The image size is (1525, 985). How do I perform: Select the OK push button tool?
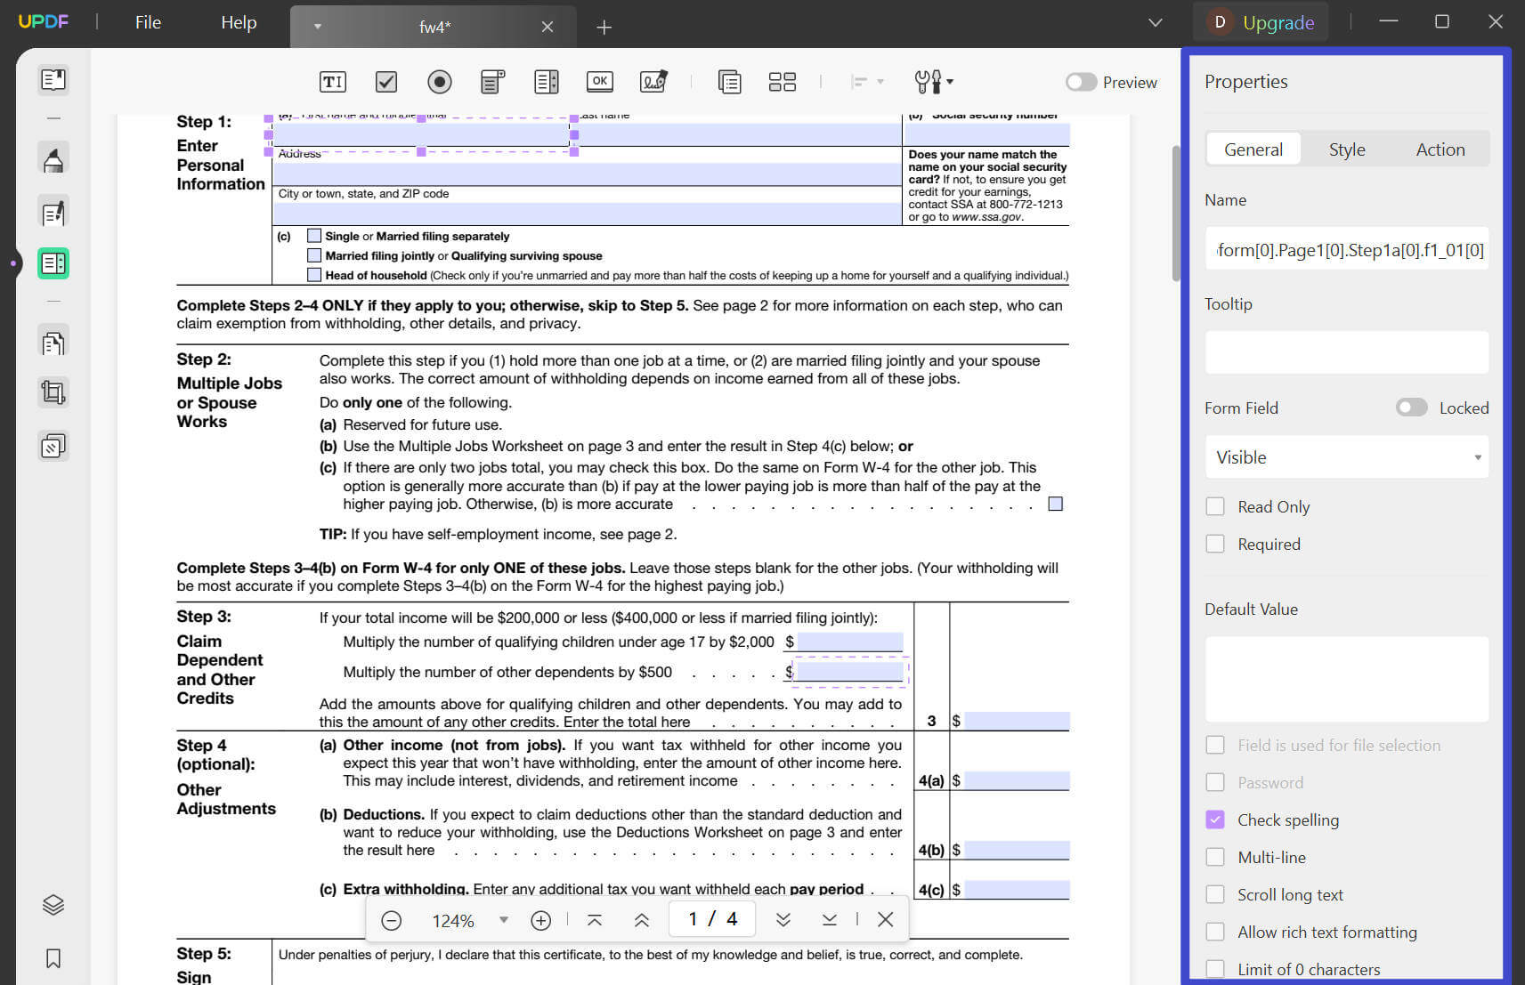coord(599,81)
